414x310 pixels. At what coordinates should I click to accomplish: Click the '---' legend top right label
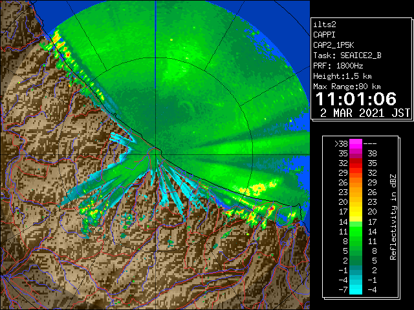click(x=370, y=144)
